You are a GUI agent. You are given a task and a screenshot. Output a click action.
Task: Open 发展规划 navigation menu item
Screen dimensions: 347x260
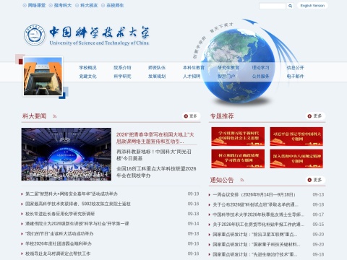(157, 77)
